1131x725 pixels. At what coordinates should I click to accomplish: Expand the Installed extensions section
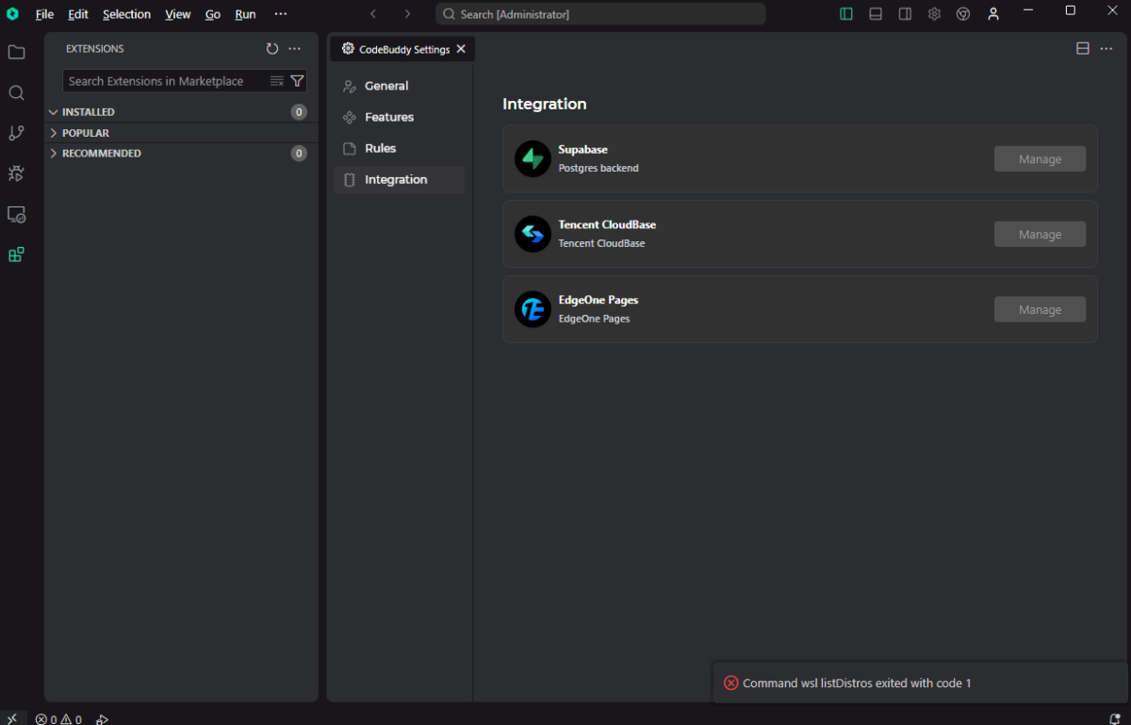click(x=179, y=112)
